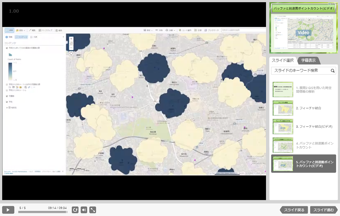Uncheck the 学校 layer
Screen dimensions: 340x216
coord(6,102)
